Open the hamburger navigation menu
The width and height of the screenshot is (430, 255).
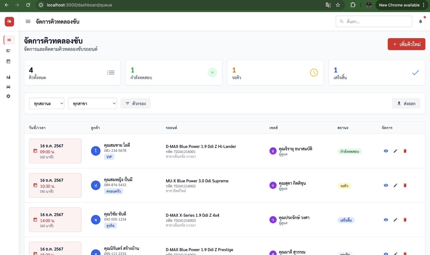(28, 21)
